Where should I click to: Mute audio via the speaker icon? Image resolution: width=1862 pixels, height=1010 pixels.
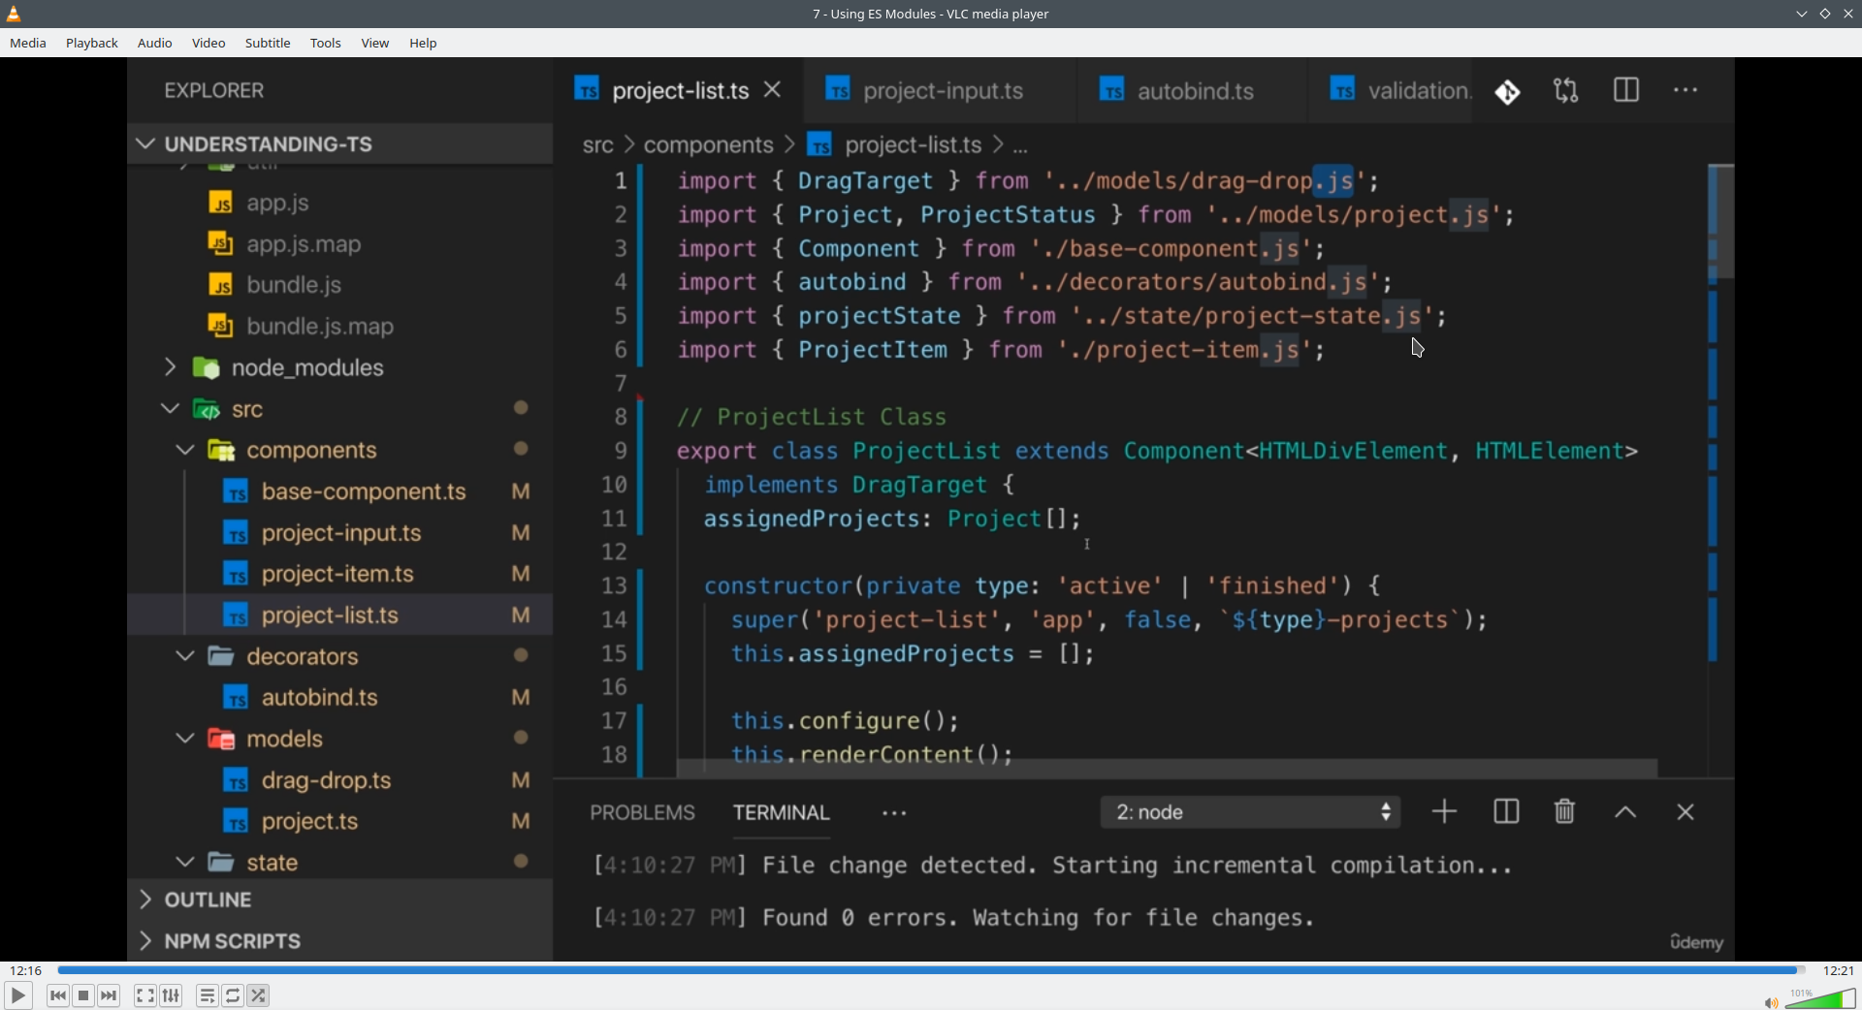coord(1771,1001)
